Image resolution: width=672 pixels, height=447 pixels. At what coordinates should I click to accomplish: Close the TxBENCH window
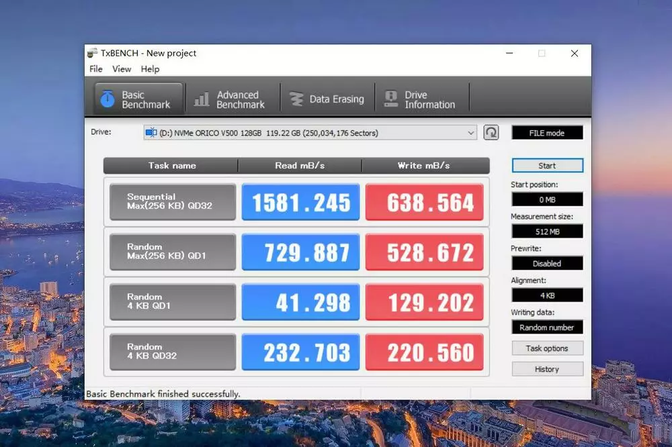(x=575, y=53)
